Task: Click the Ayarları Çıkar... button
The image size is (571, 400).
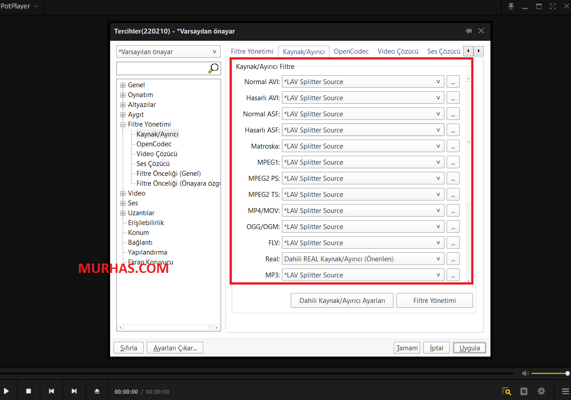Action: click(175, 348)
